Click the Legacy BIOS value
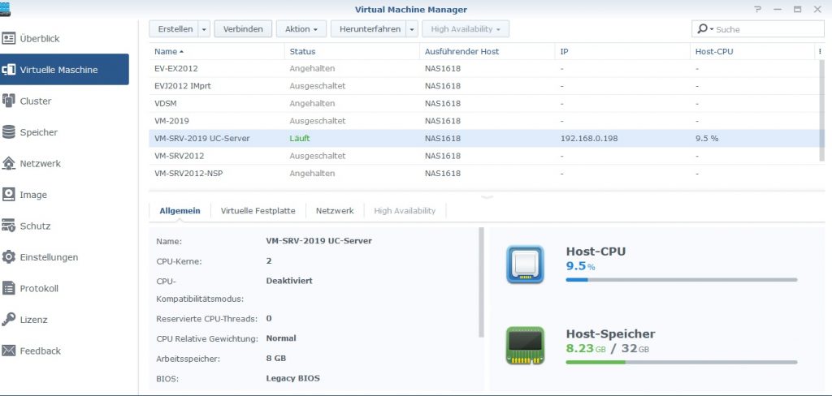This screenshot has height=396, width=832. point(292,378)
